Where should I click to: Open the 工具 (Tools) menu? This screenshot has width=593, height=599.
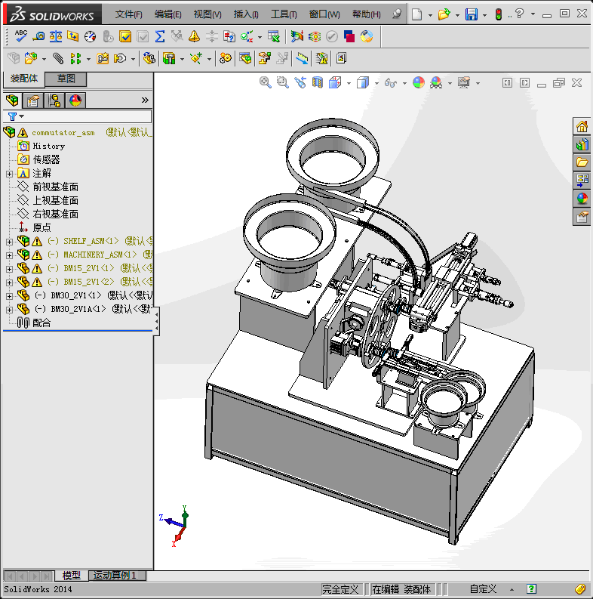point(284,14)
